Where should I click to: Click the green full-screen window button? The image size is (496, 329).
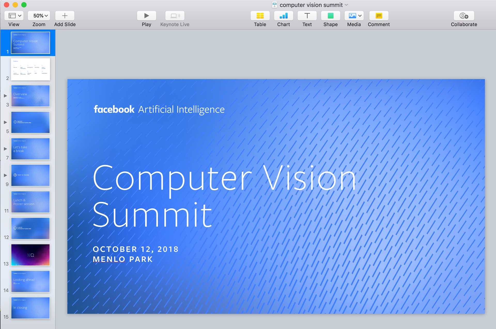pyautogui.click(x=24, y=5)
